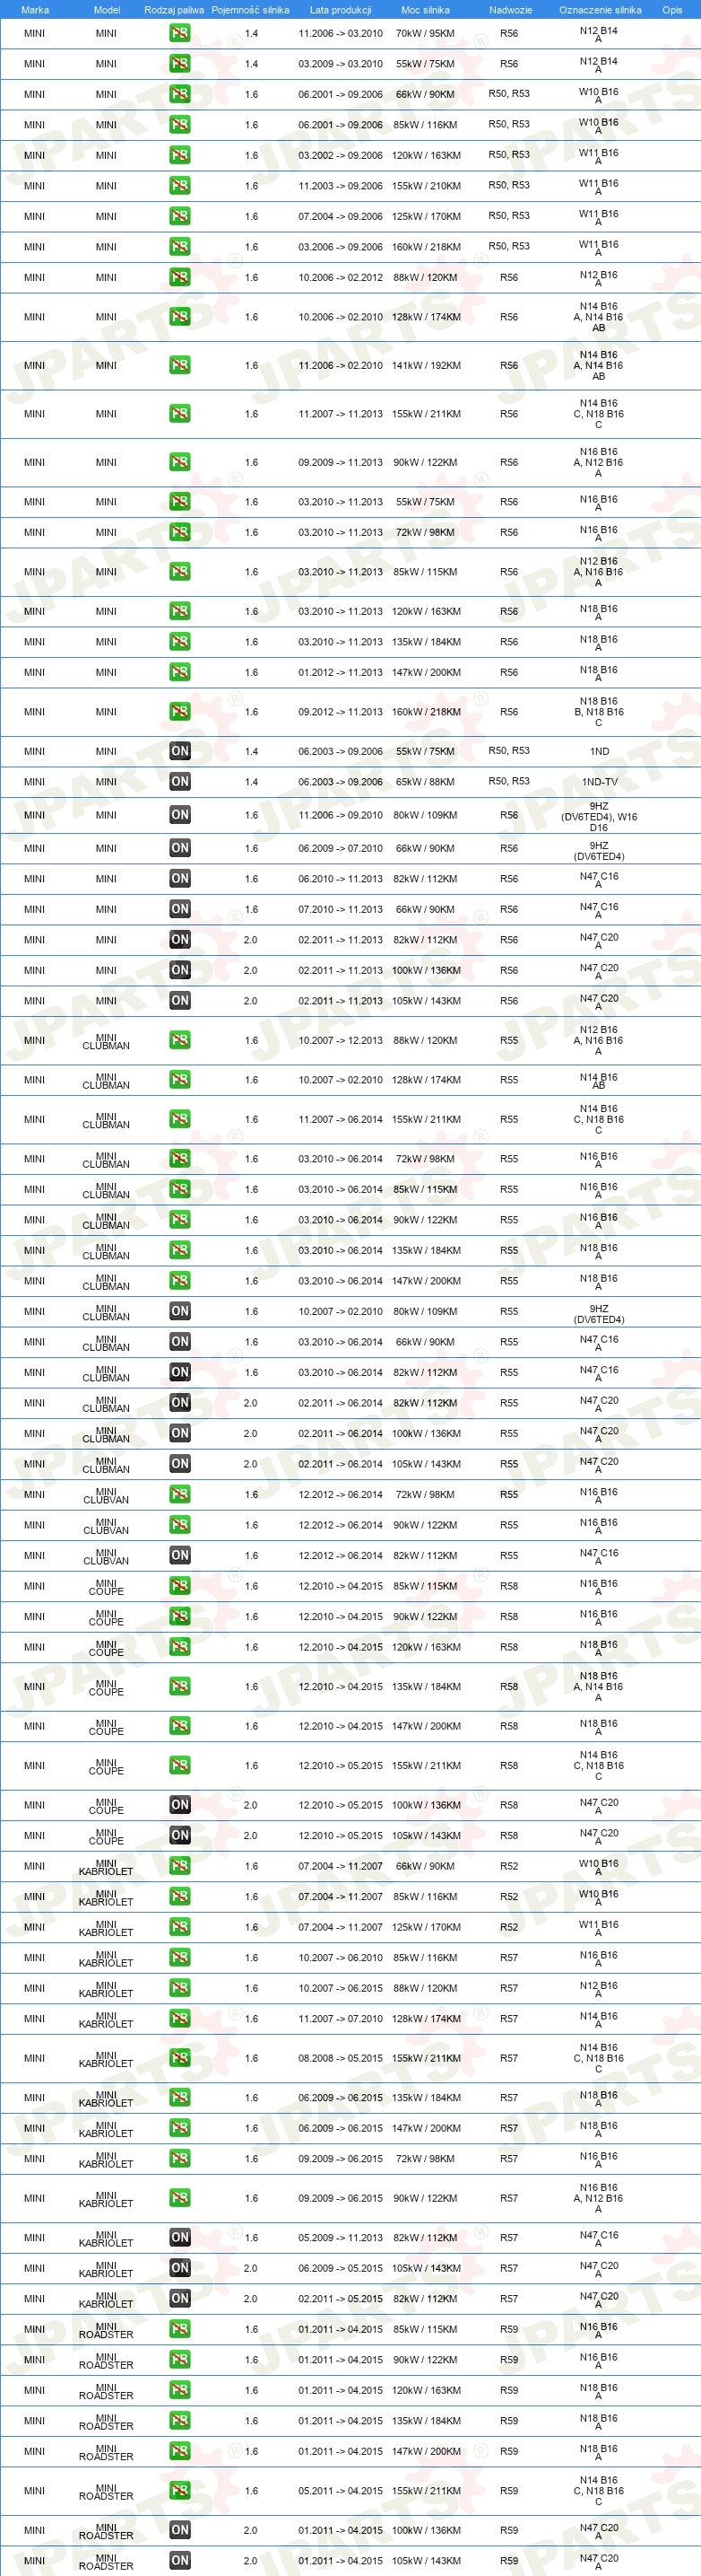
Task: Click the '11.2007 -> 11.2013' production years cell
Action: click(x=341, y=414)
